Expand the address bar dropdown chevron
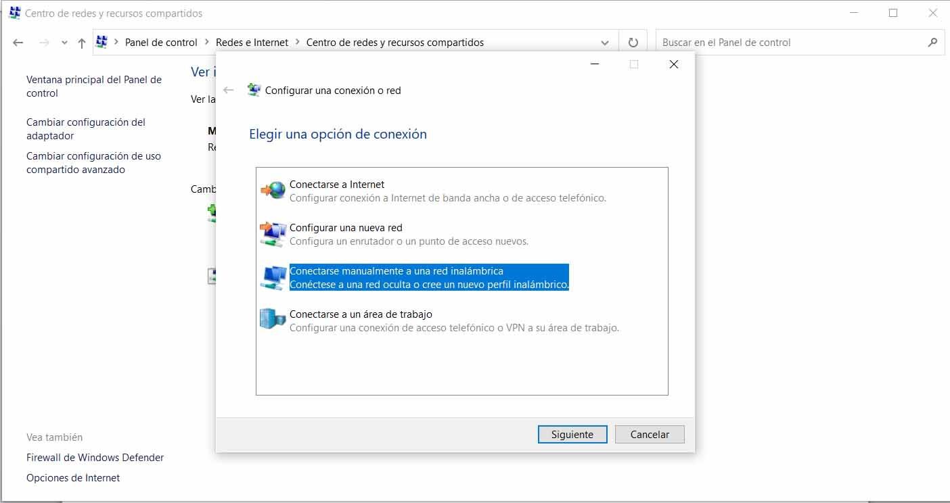The image size is (950, 503). click(x=605, y=43)
